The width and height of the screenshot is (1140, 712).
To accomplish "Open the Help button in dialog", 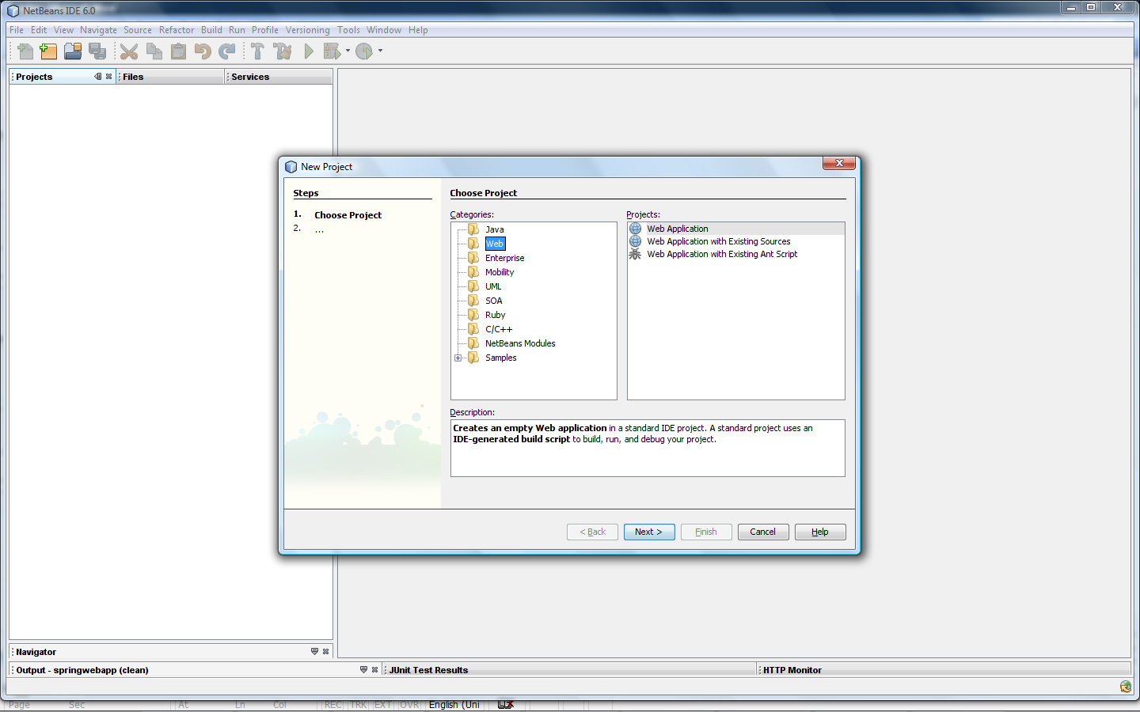I will [x=819, y=532].
